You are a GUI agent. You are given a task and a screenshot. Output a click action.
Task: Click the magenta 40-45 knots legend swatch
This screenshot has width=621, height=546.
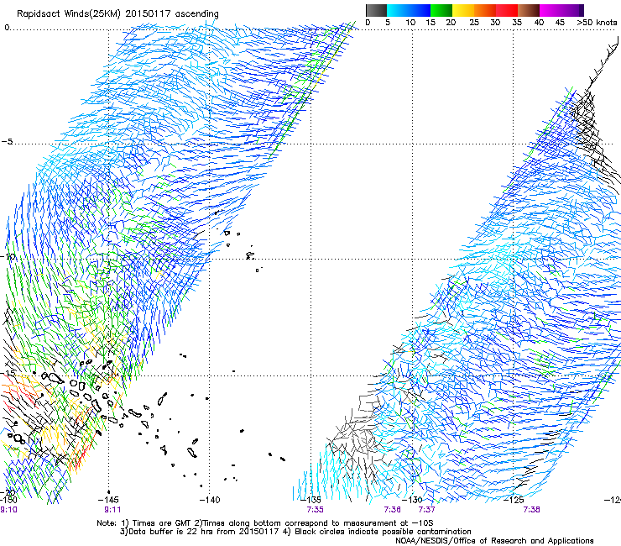point(551,11)
